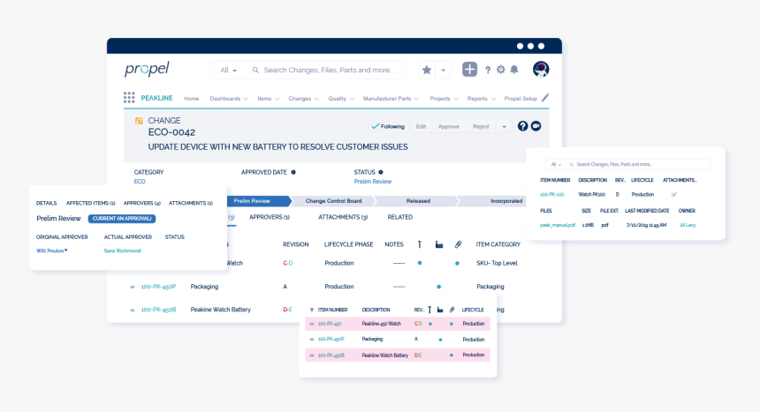Viewport: 760px width, 412px height.
Task: Expand the Dashboards navigation menu
Action: tap(229, 99)
